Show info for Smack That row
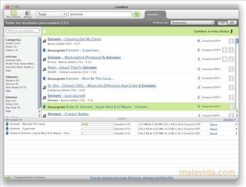Image resolution: width=246 pixels, height=187 pixels. (231, 69)
